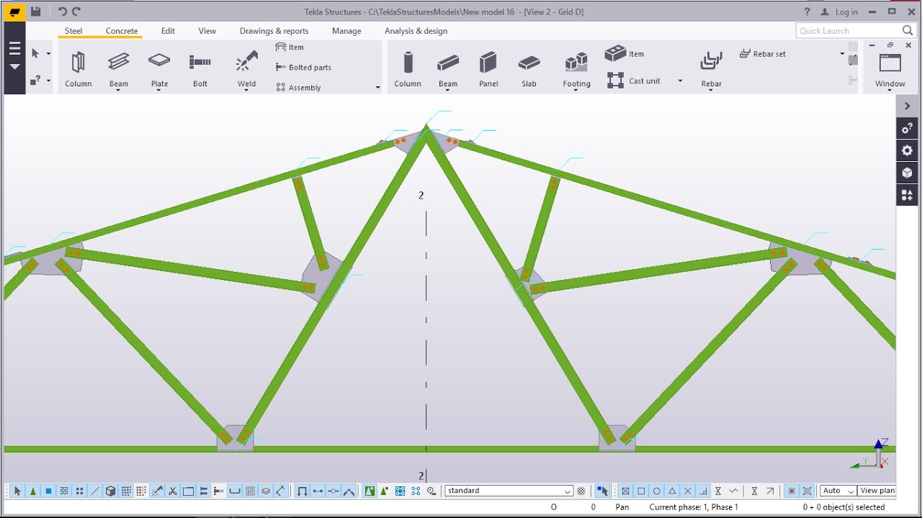Open the Drawings & reports tab

pyautogui.click(x=274, y=31)
